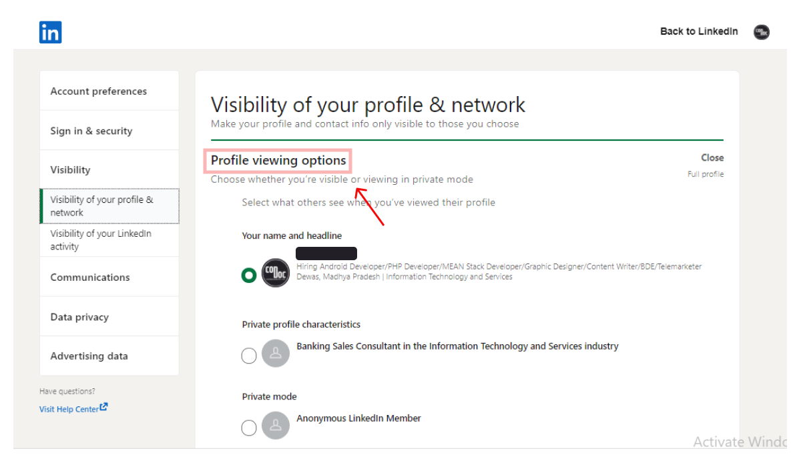The image size is (801, 467).
Task: Expand the Sign in & security section
Action: click(109, 131)
